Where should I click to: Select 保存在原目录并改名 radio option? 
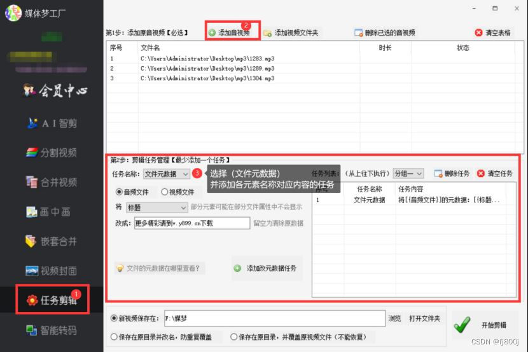click(x=114, y=337)
